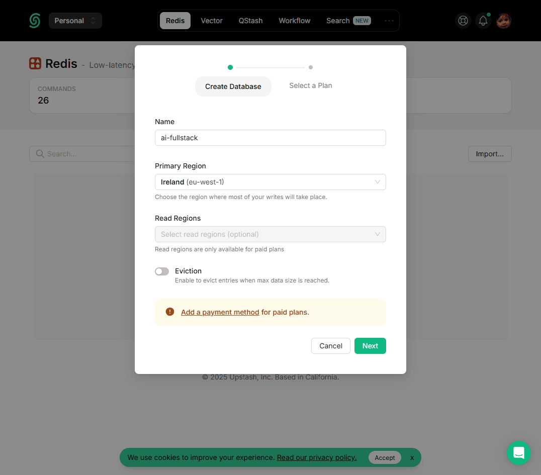The width and height of the screenshot is (541, 475).
Task: Click the three-dots more products icon
Action: click(389, 21)
